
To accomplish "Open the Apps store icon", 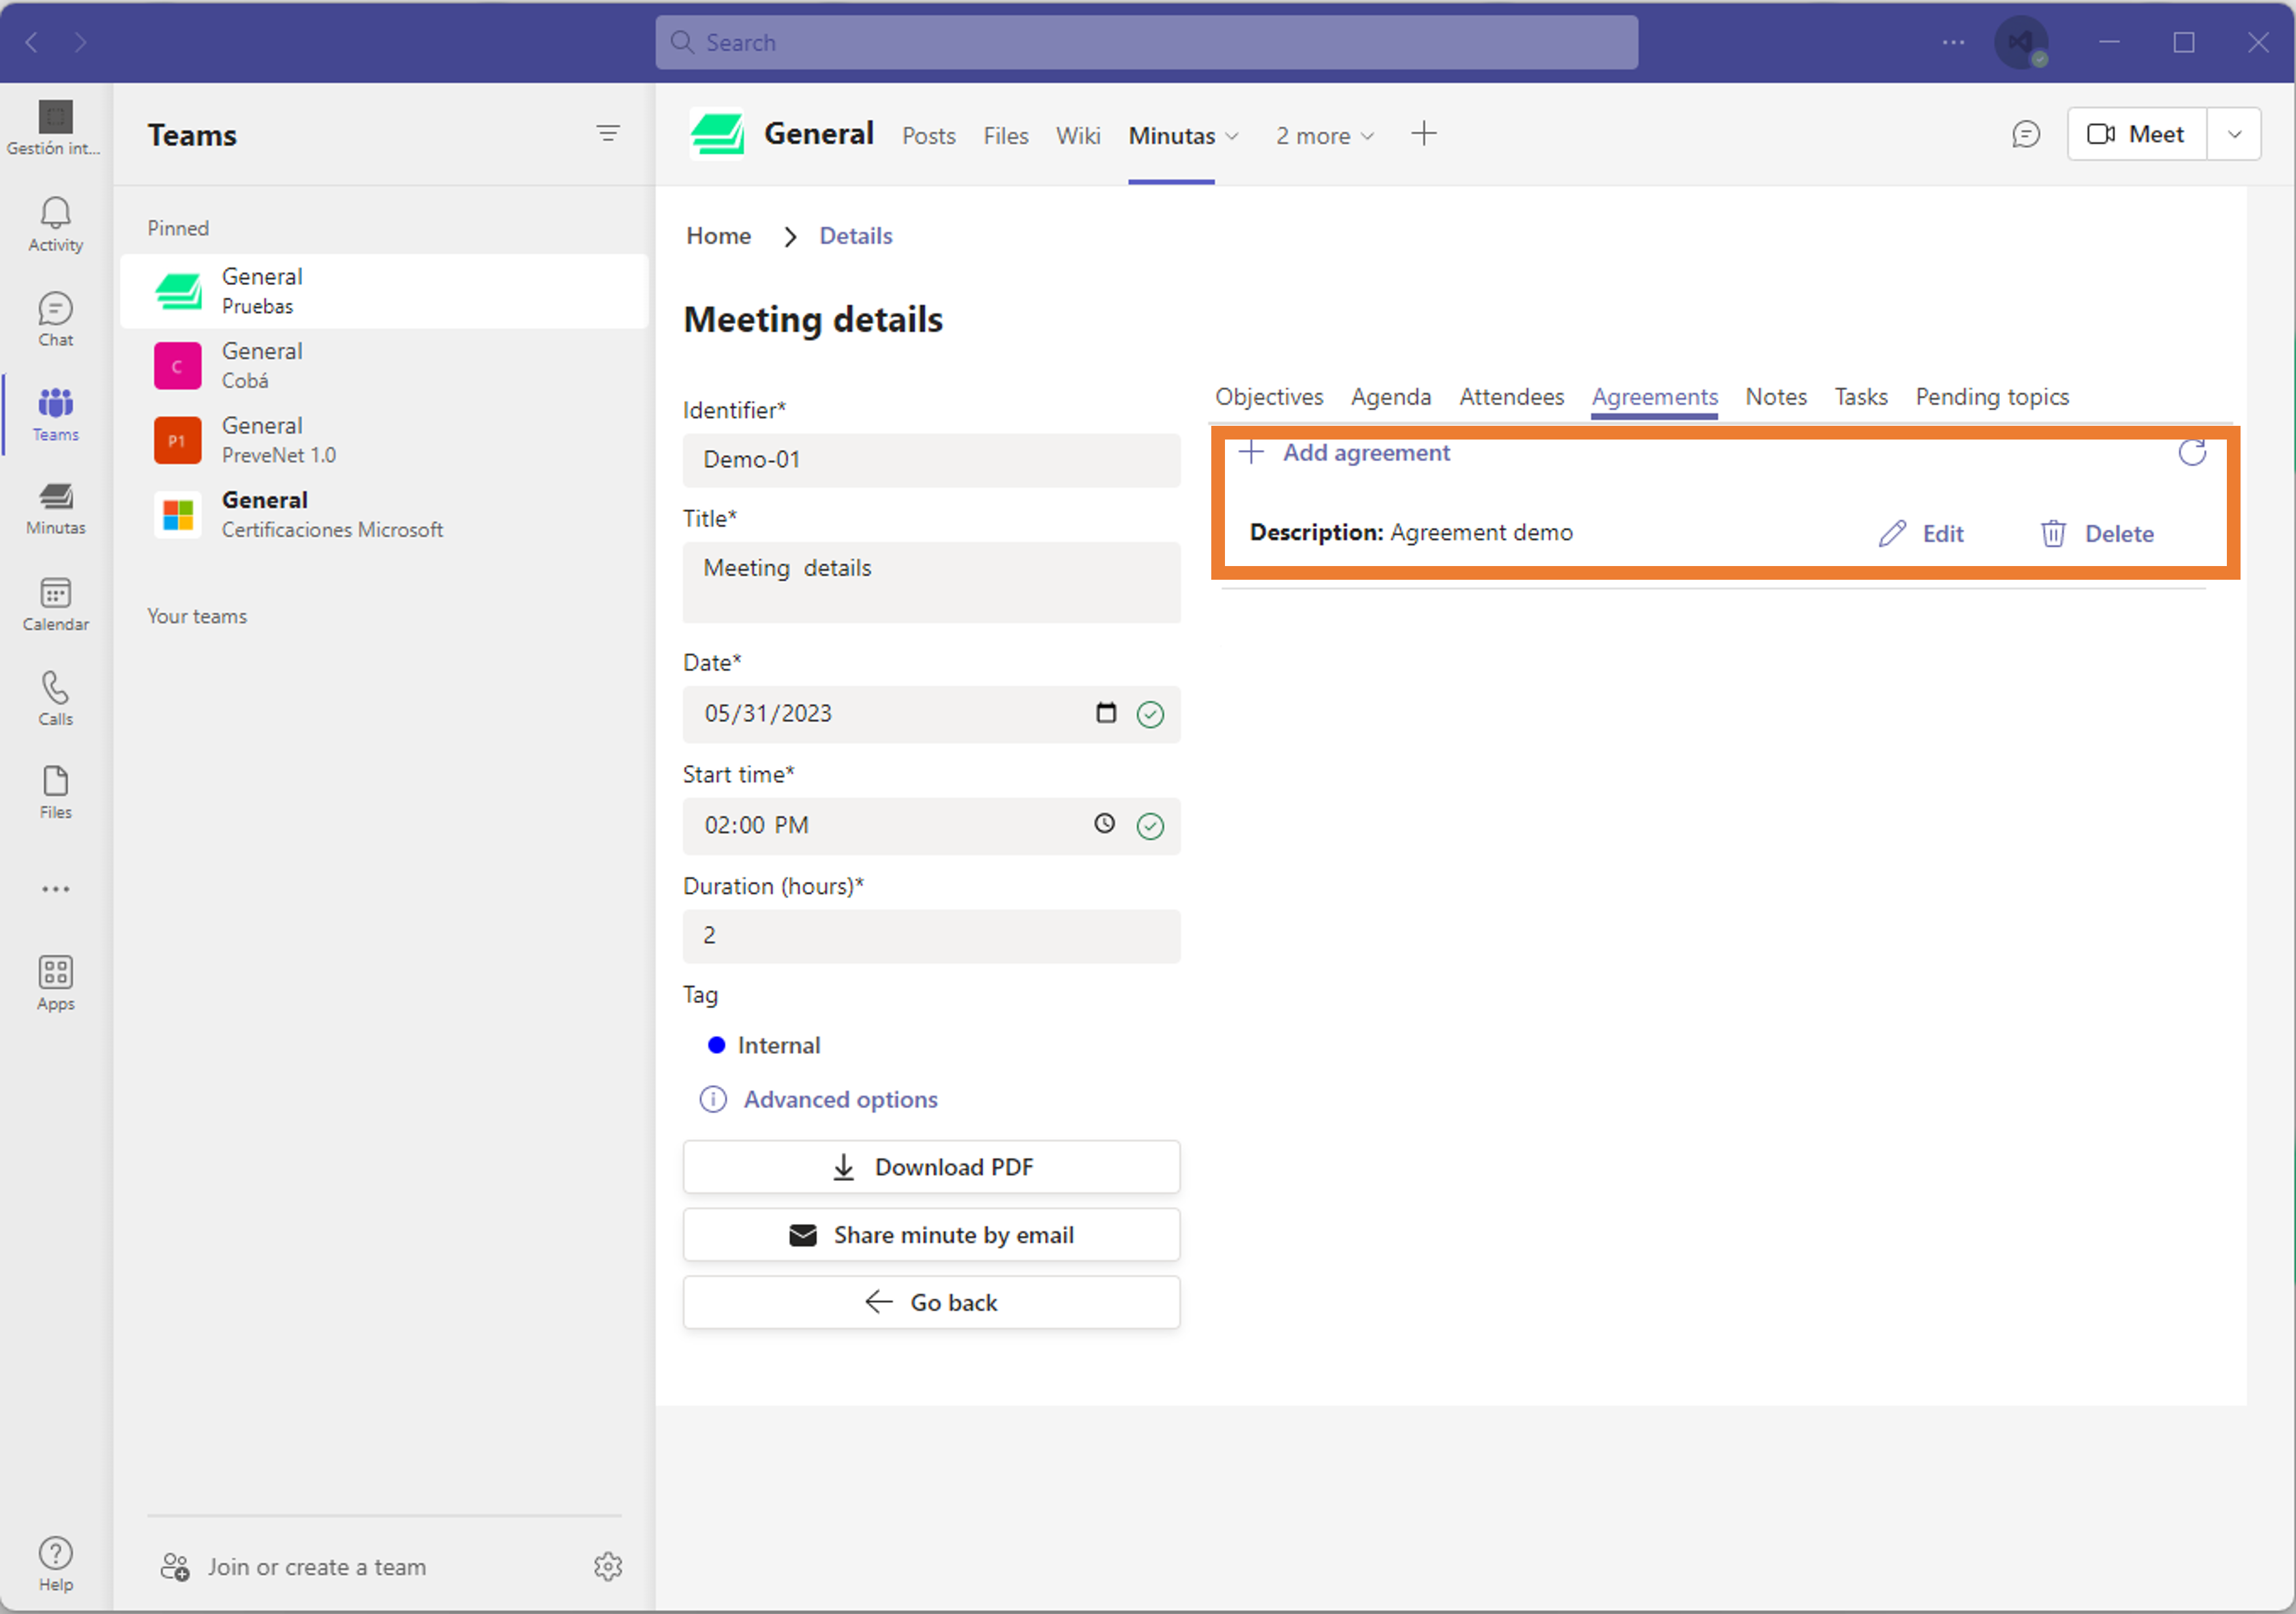I will tap(55, 983).
